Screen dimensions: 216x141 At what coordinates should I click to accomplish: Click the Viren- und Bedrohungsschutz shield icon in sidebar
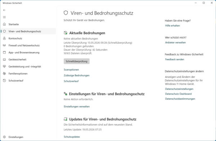[x=4, y=31]
